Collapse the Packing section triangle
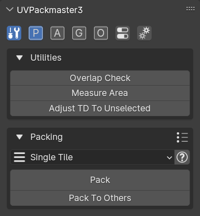This screenshot has height=216, width=200. click(x=19, y=137)
